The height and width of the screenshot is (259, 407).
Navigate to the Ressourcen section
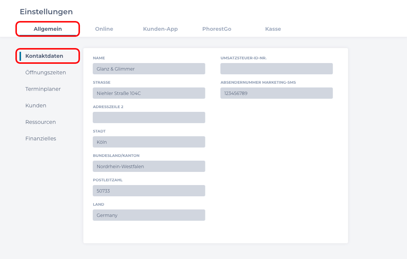(41, 122)
